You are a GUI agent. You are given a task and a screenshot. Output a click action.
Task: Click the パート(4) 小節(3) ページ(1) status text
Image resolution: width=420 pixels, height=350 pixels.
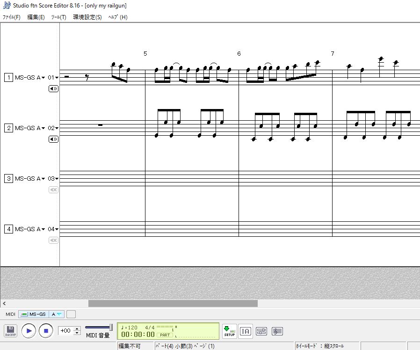click(x=185, y=346)
